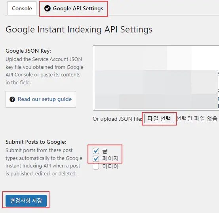
Task: Click the Or upload JSON file: label
Action: coord(117,119)
